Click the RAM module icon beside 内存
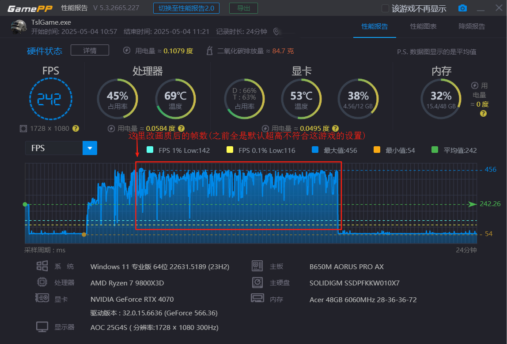Screen dimensions: 507x344 click(257, 298)
